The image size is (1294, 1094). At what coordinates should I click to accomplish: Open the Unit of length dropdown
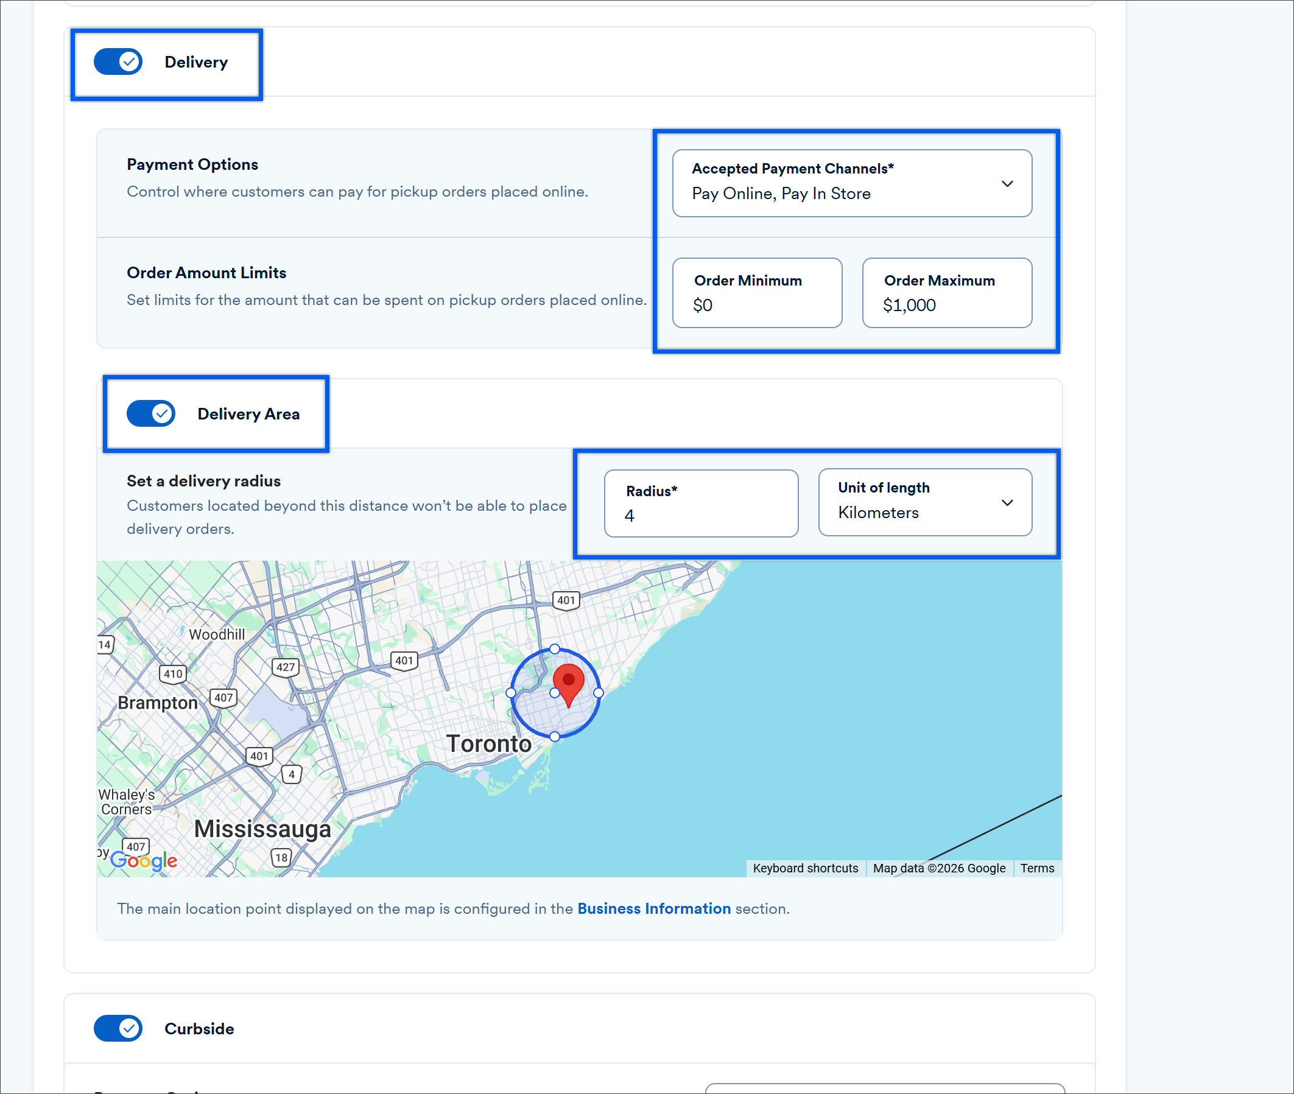pyautogui.click(x=925, y=502)
